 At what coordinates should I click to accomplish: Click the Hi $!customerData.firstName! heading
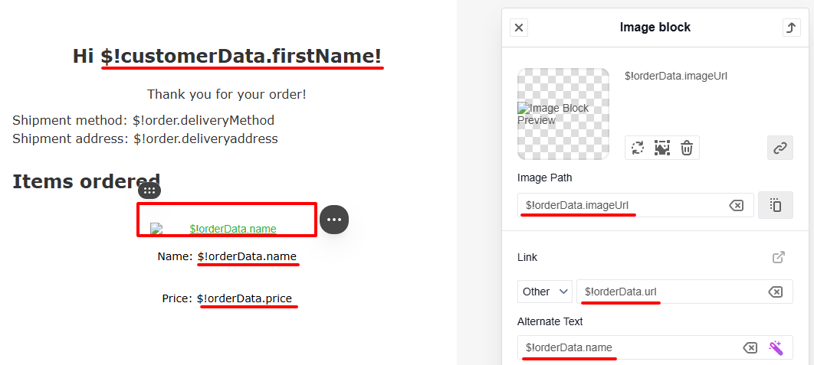click(228, 56)
